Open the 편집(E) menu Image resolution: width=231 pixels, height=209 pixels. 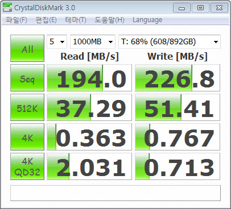pos(46,20)
